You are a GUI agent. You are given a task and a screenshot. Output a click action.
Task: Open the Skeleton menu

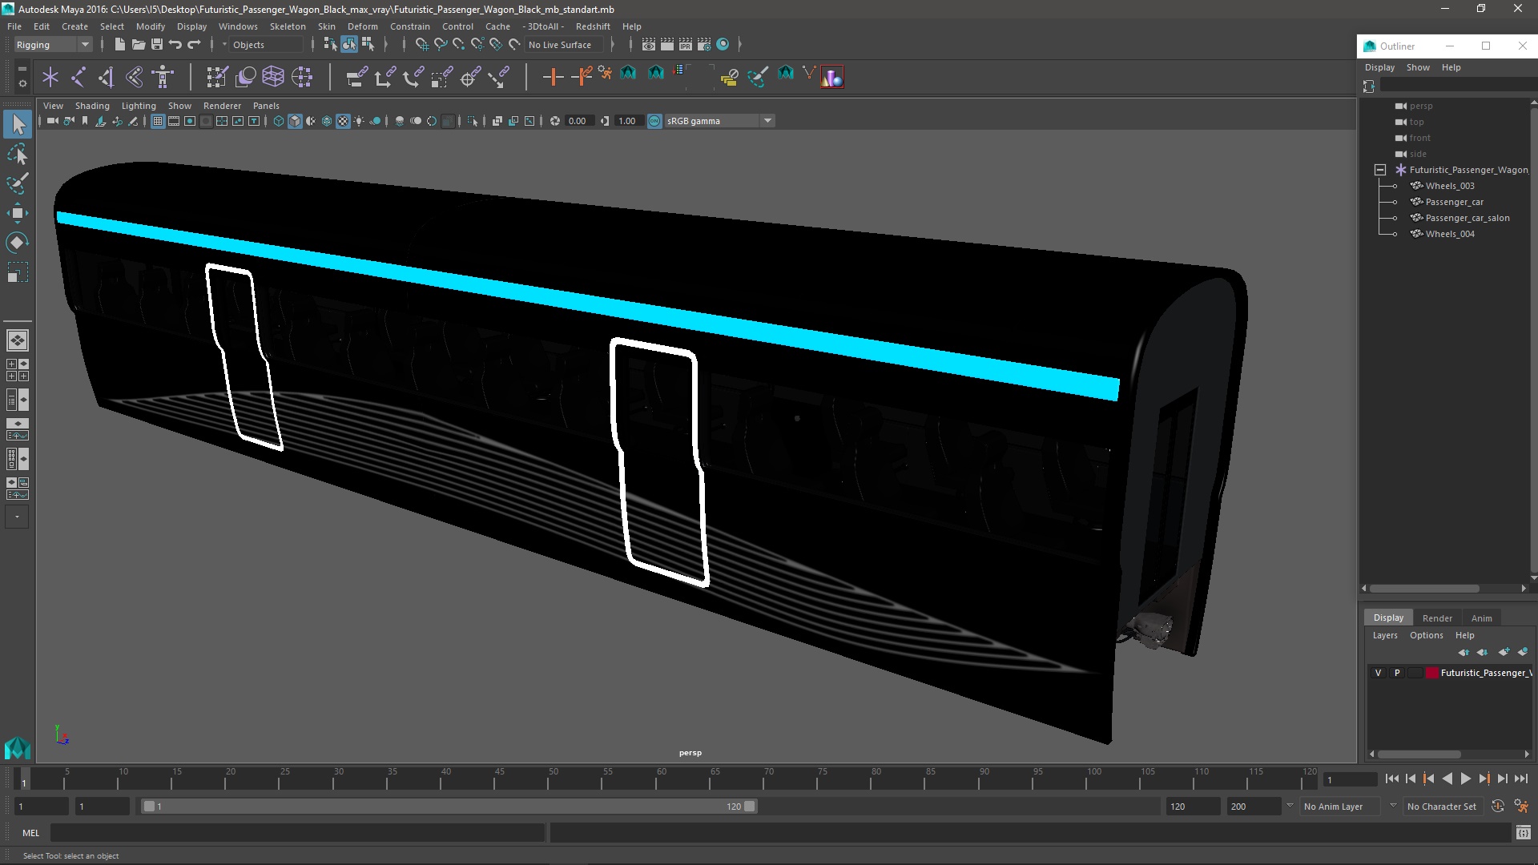click(x=287, y=26)
